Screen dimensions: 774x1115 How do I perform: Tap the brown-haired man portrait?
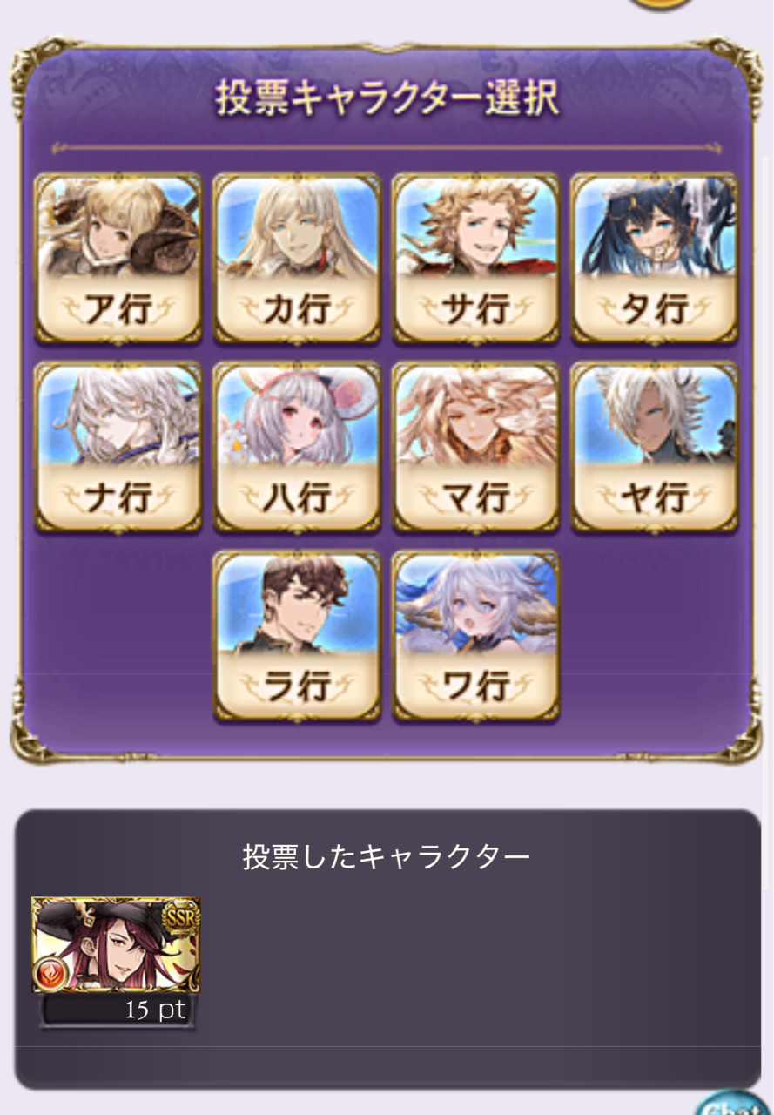297,603
